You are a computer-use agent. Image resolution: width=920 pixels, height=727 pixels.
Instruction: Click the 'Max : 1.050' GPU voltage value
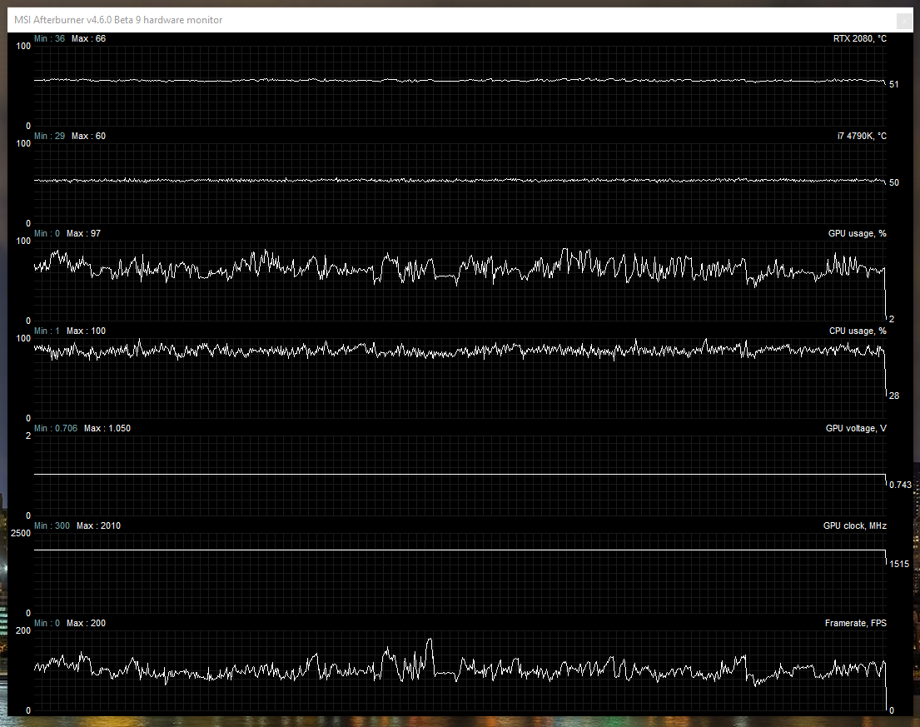click(107, 428)
